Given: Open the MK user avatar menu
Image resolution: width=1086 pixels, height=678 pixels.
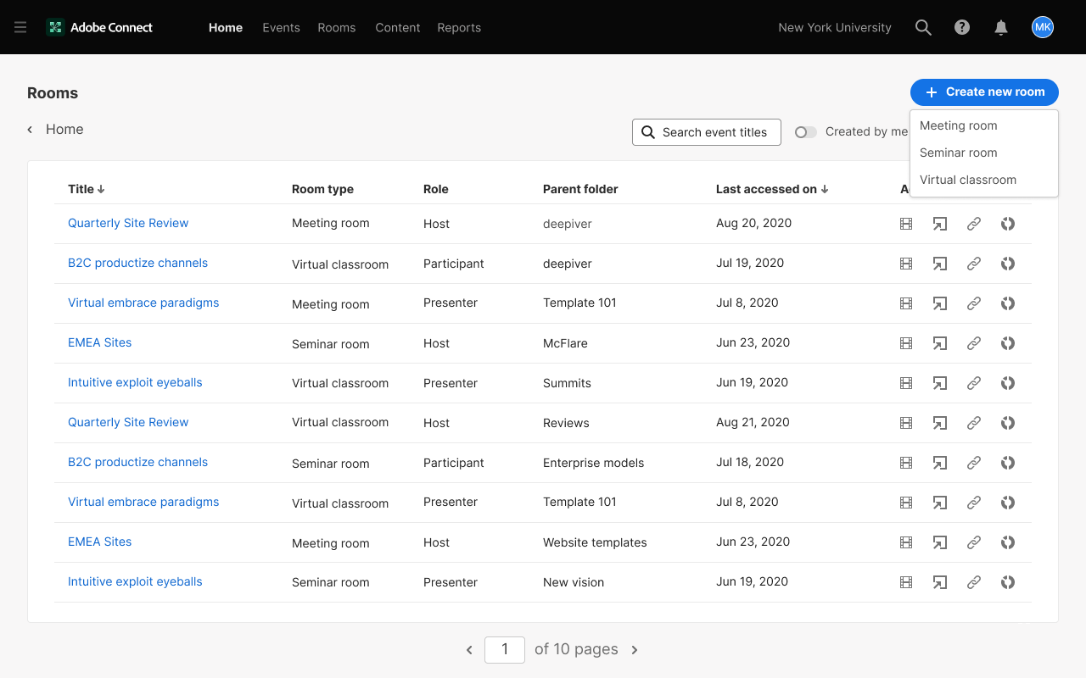Looking at the screenshot, I should tap(1043, 27).
